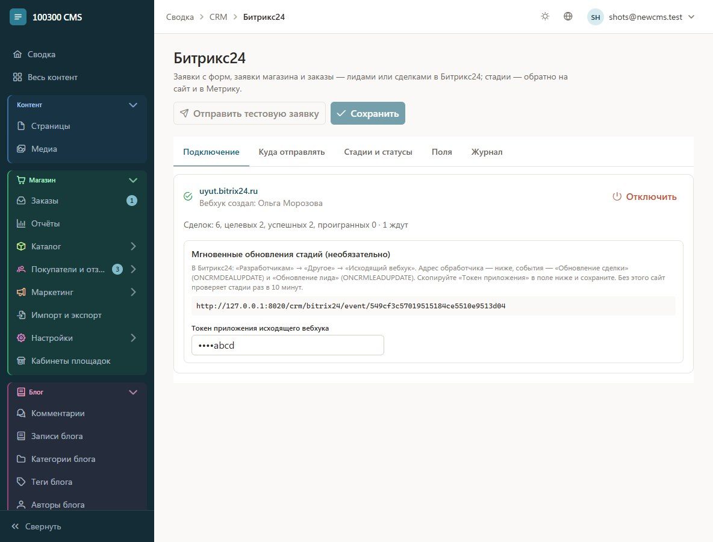Click the Заказы inbox icon
The image size is (713, 542).
pos(21,201)
